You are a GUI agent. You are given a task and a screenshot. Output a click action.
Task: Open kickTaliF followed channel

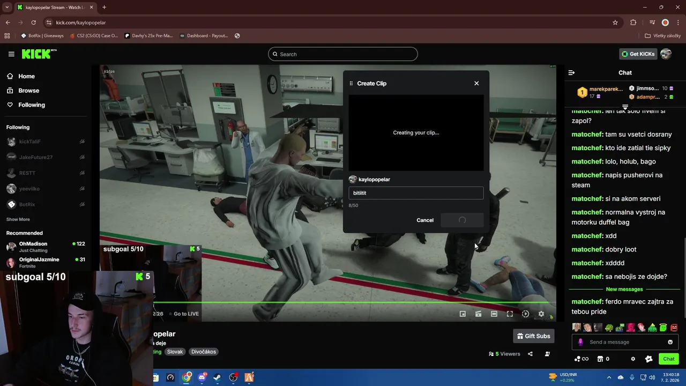46,142
